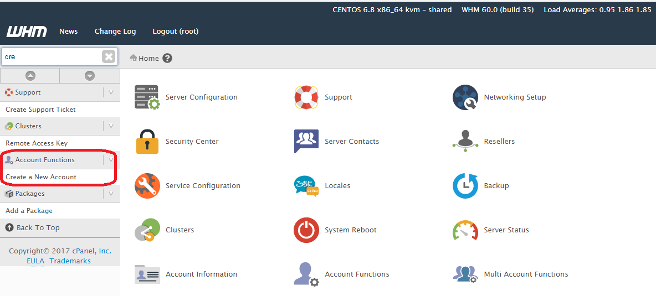Collapse the Support sidebar section chevron
This screenshot has height=296, width=656.
pos(111,92)
